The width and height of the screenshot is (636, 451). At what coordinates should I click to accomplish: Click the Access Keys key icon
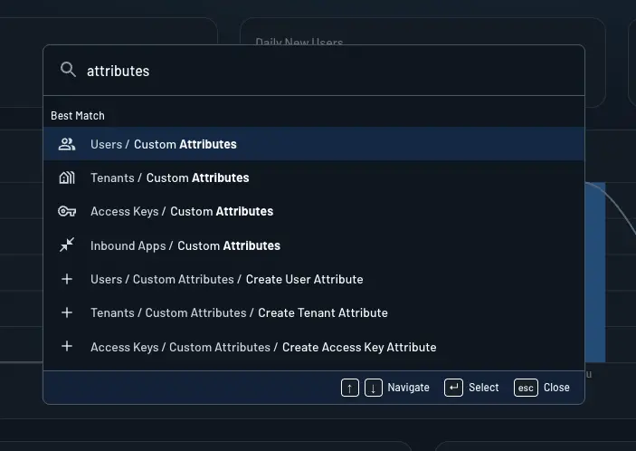point(67,212)
